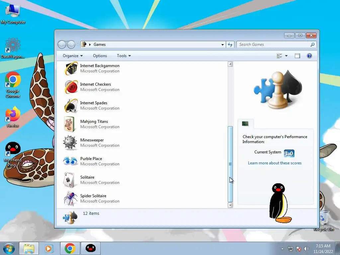The image size is (340, 255).
Task: Click the scrollbar up arrow
Action: 230,64
